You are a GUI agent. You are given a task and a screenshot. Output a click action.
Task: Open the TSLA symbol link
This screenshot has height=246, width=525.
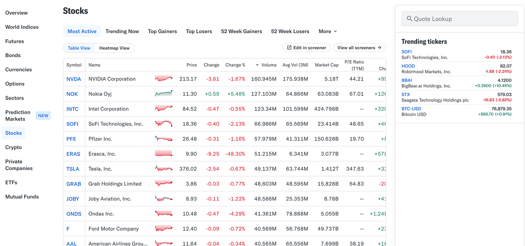[73, 169]
